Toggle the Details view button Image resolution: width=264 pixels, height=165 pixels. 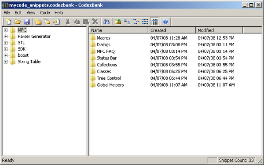154,22
